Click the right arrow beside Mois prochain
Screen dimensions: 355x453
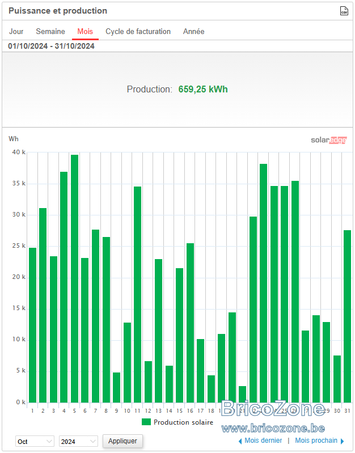click(343, 441)
